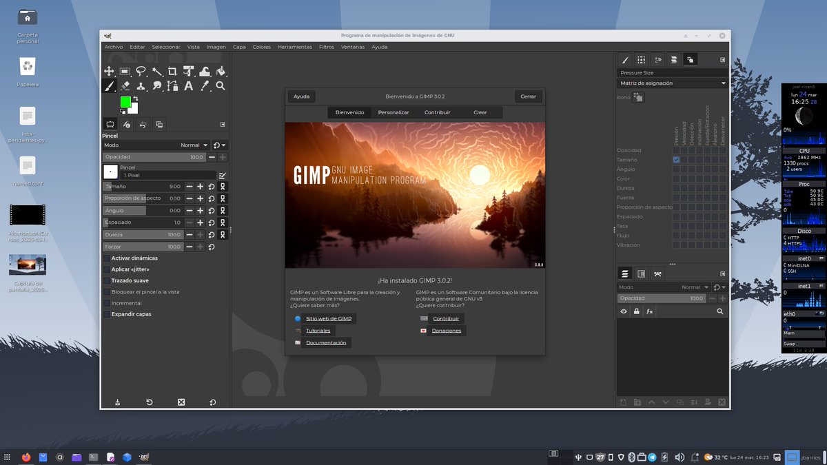Select the Bucket Fill tool

click(x=221, y=71)
